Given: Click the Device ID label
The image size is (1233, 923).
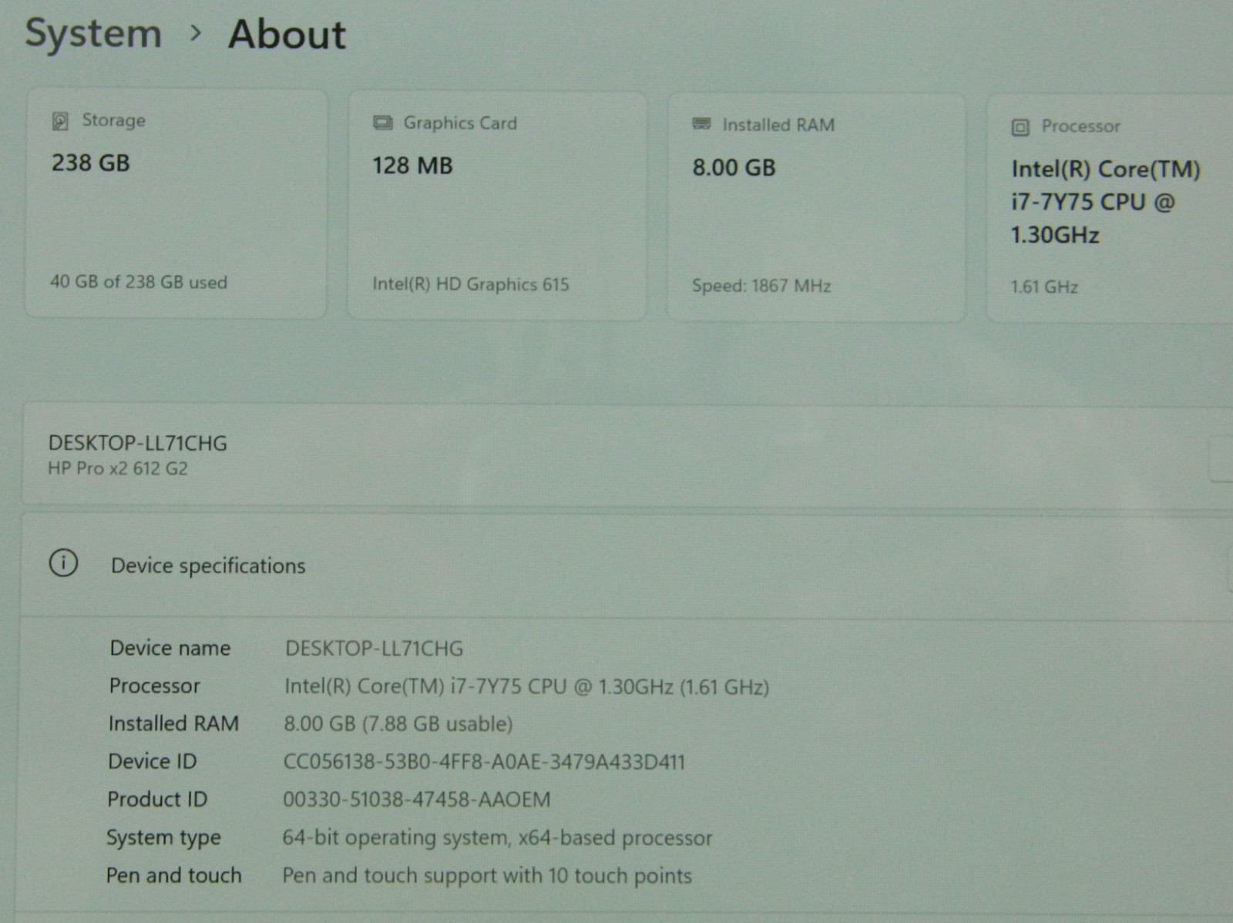Looking at the screenshot, I should 153,761.
